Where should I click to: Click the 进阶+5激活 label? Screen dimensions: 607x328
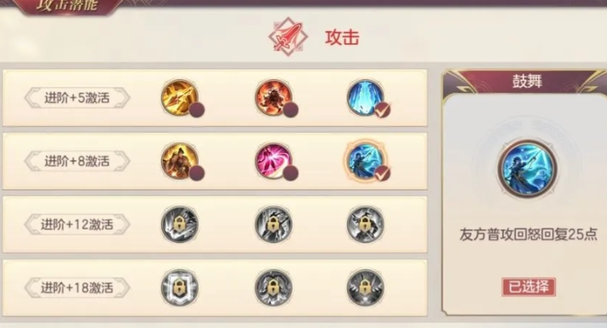point(77,98)
